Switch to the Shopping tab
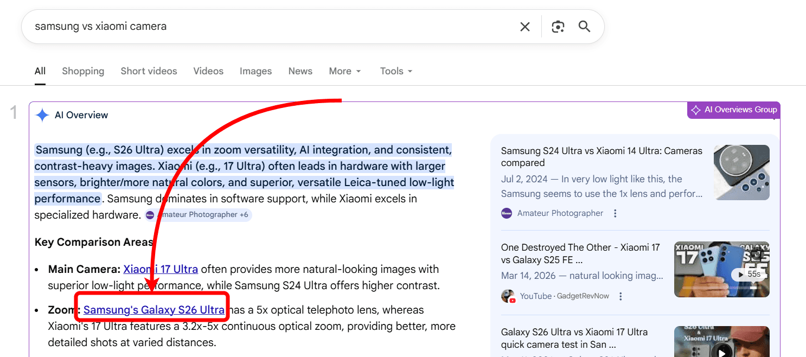 (x=83, y=71)
